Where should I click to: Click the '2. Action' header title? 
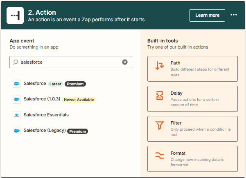coord(42,13)
